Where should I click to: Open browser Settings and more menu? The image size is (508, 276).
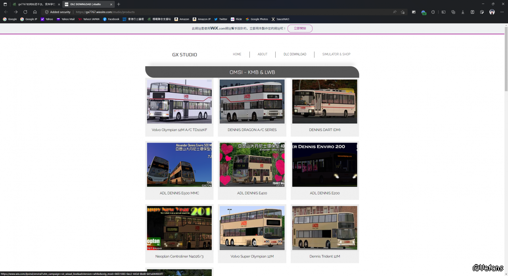click(501, 12)
